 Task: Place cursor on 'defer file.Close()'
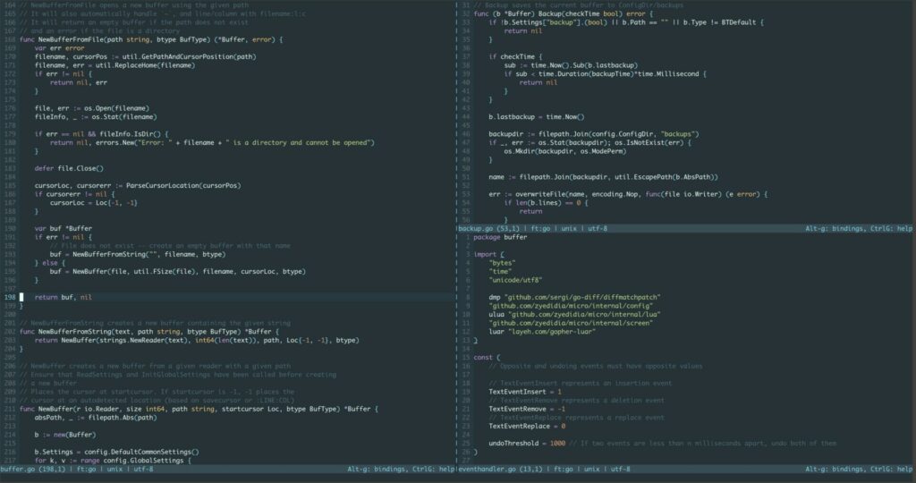click(69, 169)
